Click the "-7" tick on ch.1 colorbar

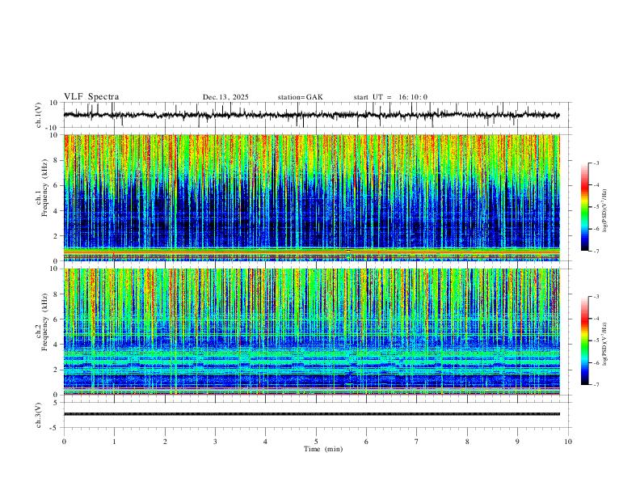pos(596,251)
